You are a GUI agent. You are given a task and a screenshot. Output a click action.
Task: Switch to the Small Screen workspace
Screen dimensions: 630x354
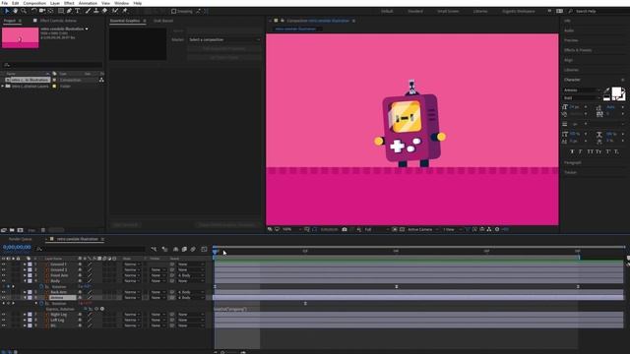[448, 11]
